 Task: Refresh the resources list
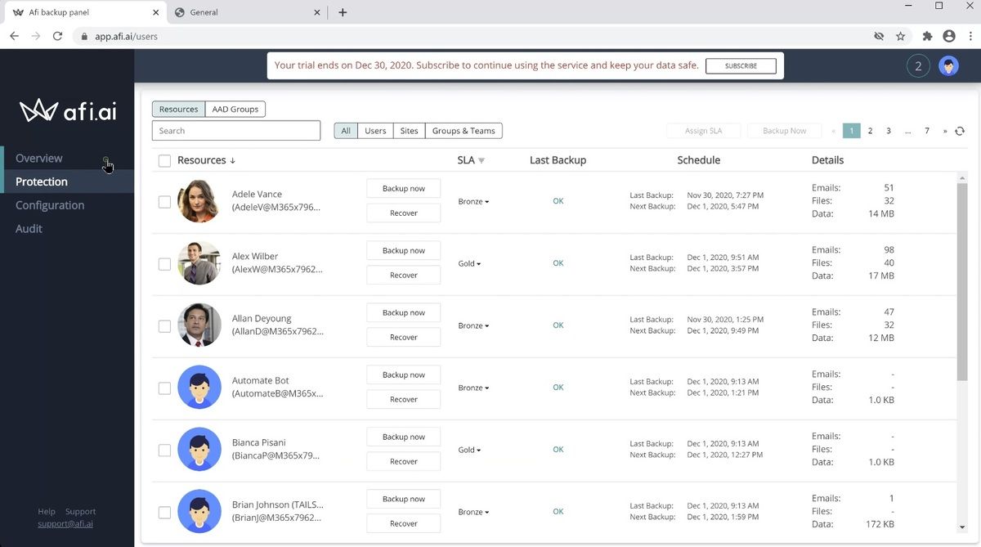coord(960,130)
